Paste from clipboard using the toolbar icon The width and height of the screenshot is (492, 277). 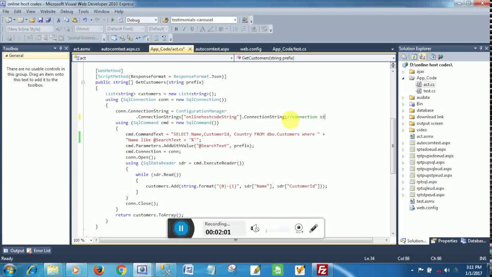click(74, 20)
